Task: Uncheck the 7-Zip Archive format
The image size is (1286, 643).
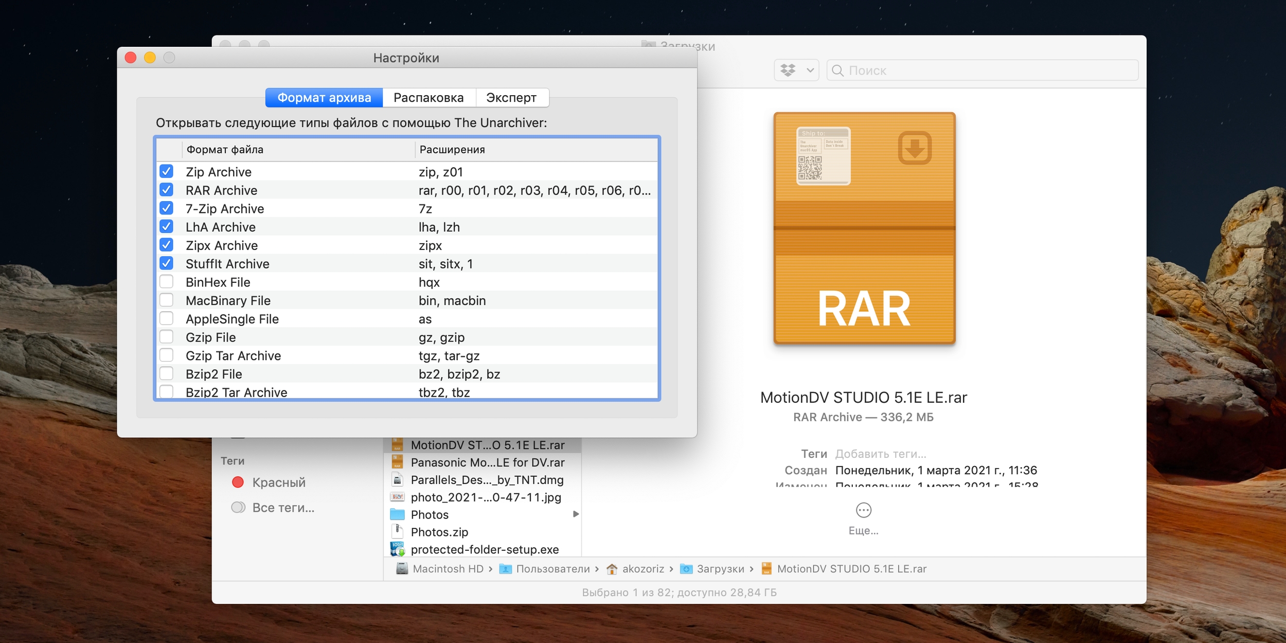Action: [166, 208]
